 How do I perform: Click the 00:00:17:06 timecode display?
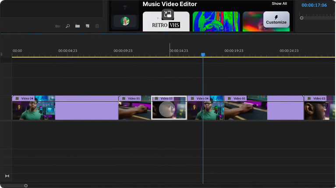tap(314, 5)
